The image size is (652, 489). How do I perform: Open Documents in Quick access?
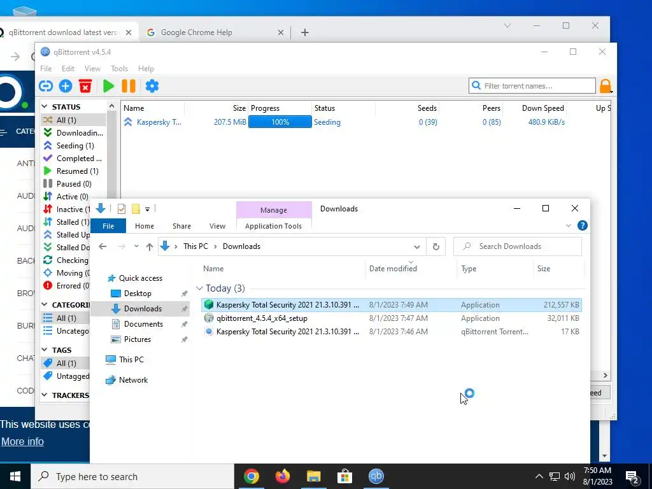click(143, 324)
